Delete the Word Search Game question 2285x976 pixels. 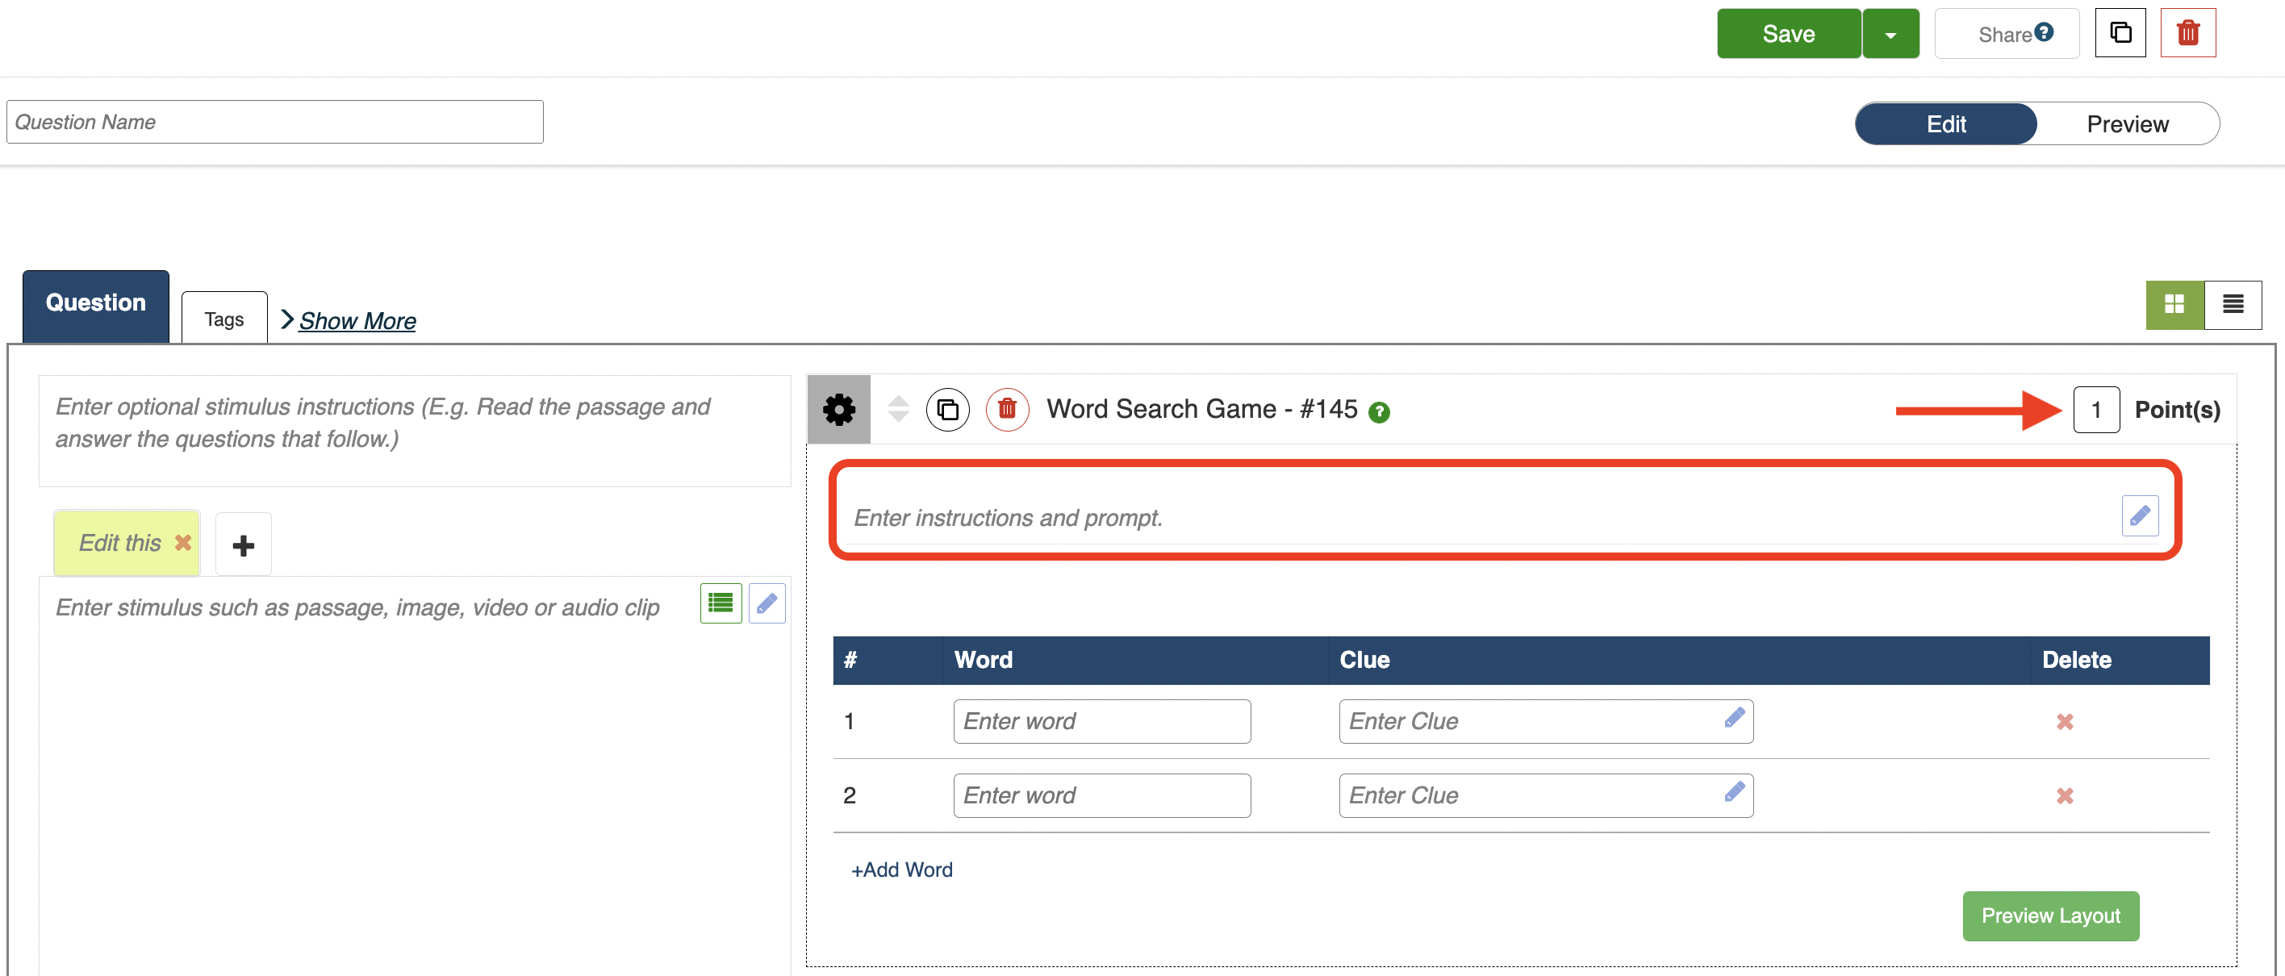click(x=1007, y=410)
